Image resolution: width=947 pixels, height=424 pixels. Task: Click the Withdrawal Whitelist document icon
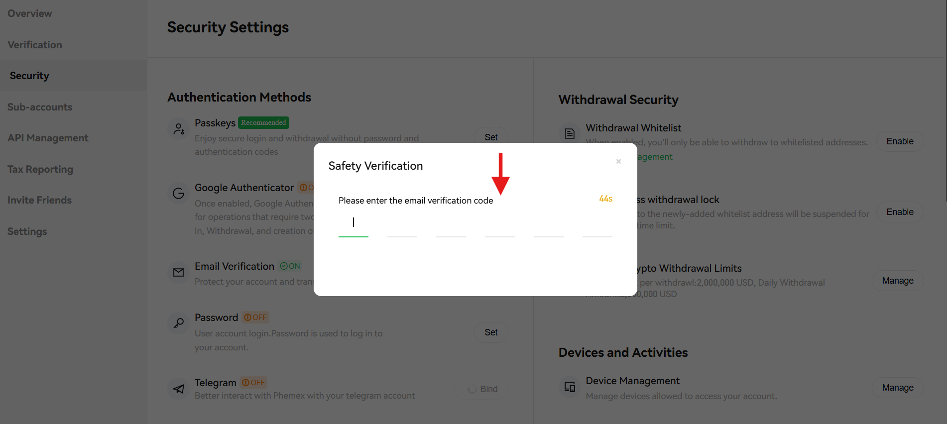[569, 133]
